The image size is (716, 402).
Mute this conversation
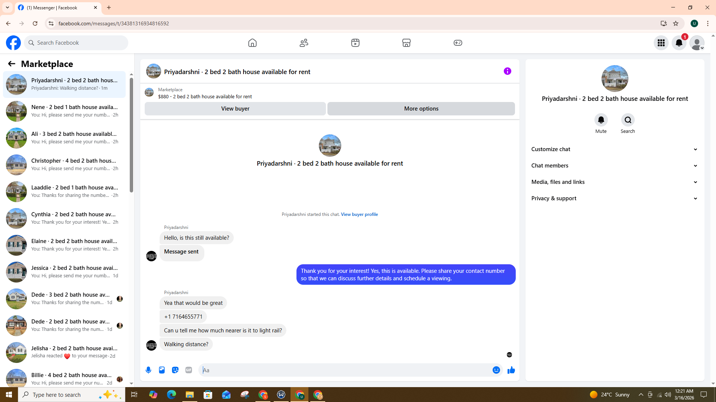[601, 120]
